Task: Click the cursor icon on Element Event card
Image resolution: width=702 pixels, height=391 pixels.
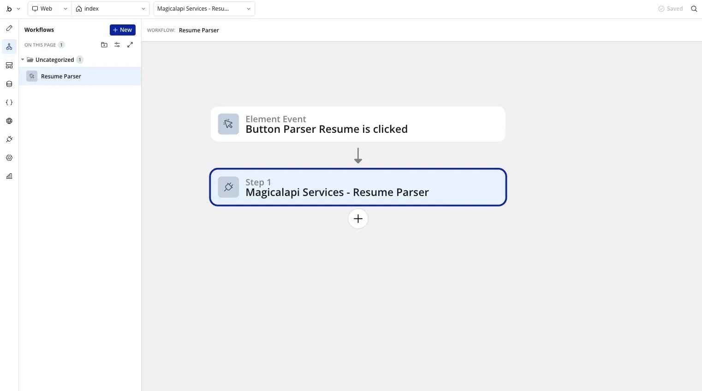Action: coord(228,124)
